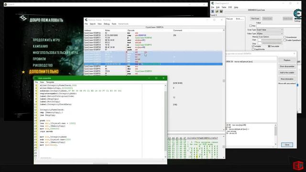
Task: Open Template menu in Auto assemble window
Action: pos(50,82)
